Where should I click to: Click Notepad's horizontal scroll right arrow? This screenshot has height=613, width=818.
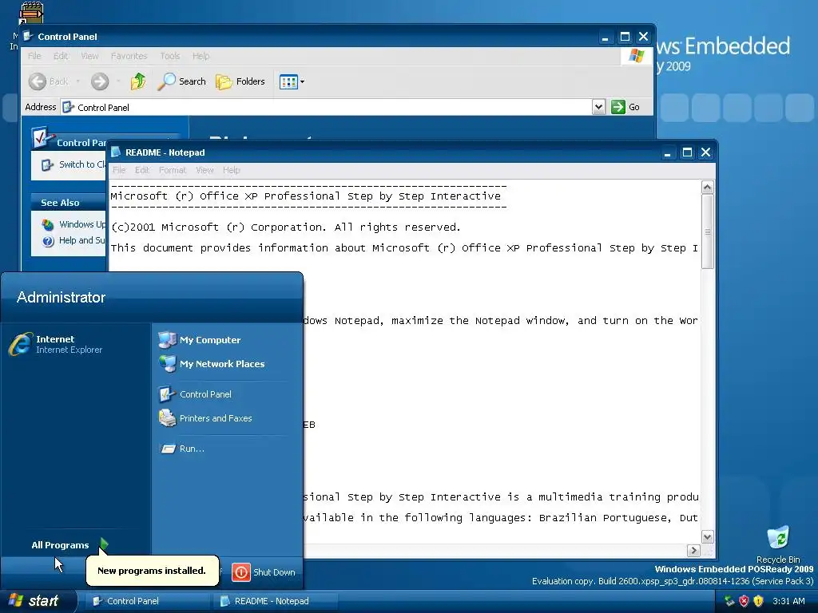[693, 550]
